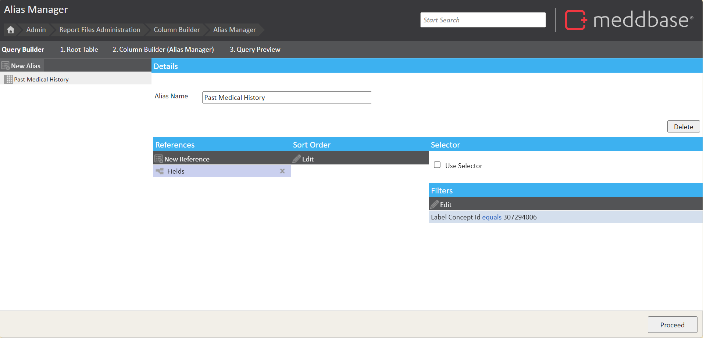Focus the Start Search box
This screenshot has width=703, height=338.
point(483,20)
